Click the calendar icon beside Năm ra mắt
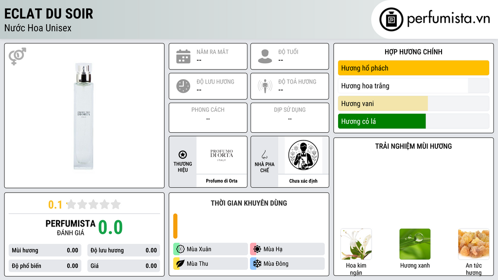This screenshot has height=280, width=498. point(183,56)
